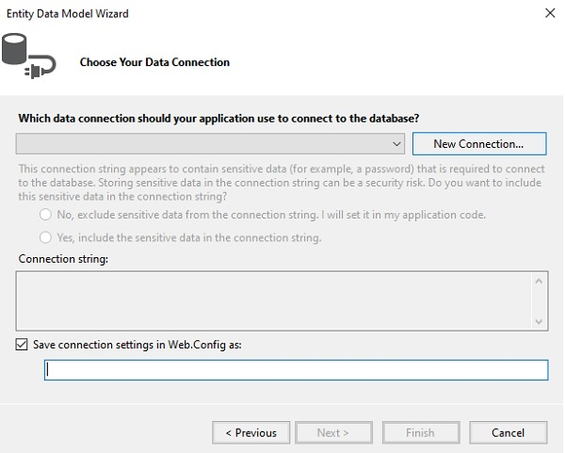Choose "Yes, include the sensitive data" option
This screenshot has width=565, height=453.
tap(45, 237)
